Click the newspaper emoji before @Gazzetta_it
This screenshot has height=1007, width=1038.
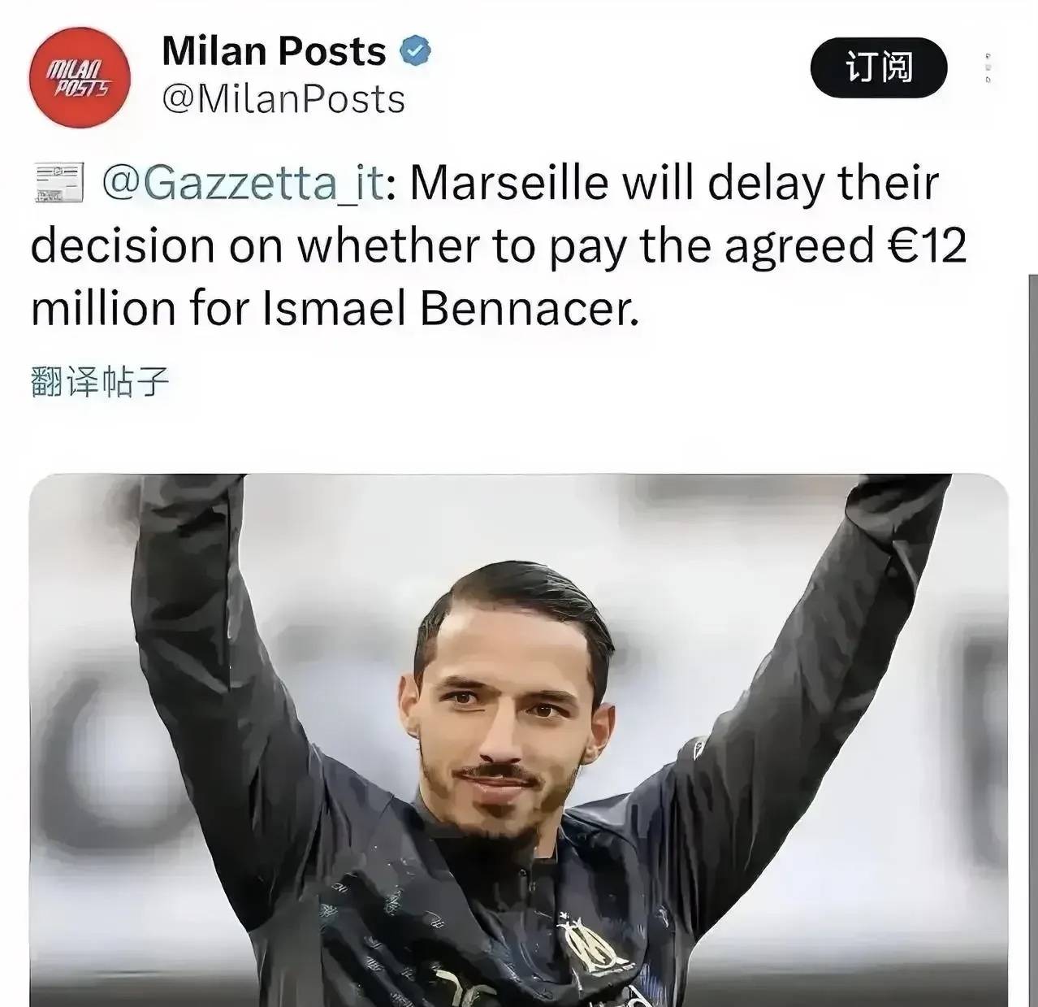(57, 184)
